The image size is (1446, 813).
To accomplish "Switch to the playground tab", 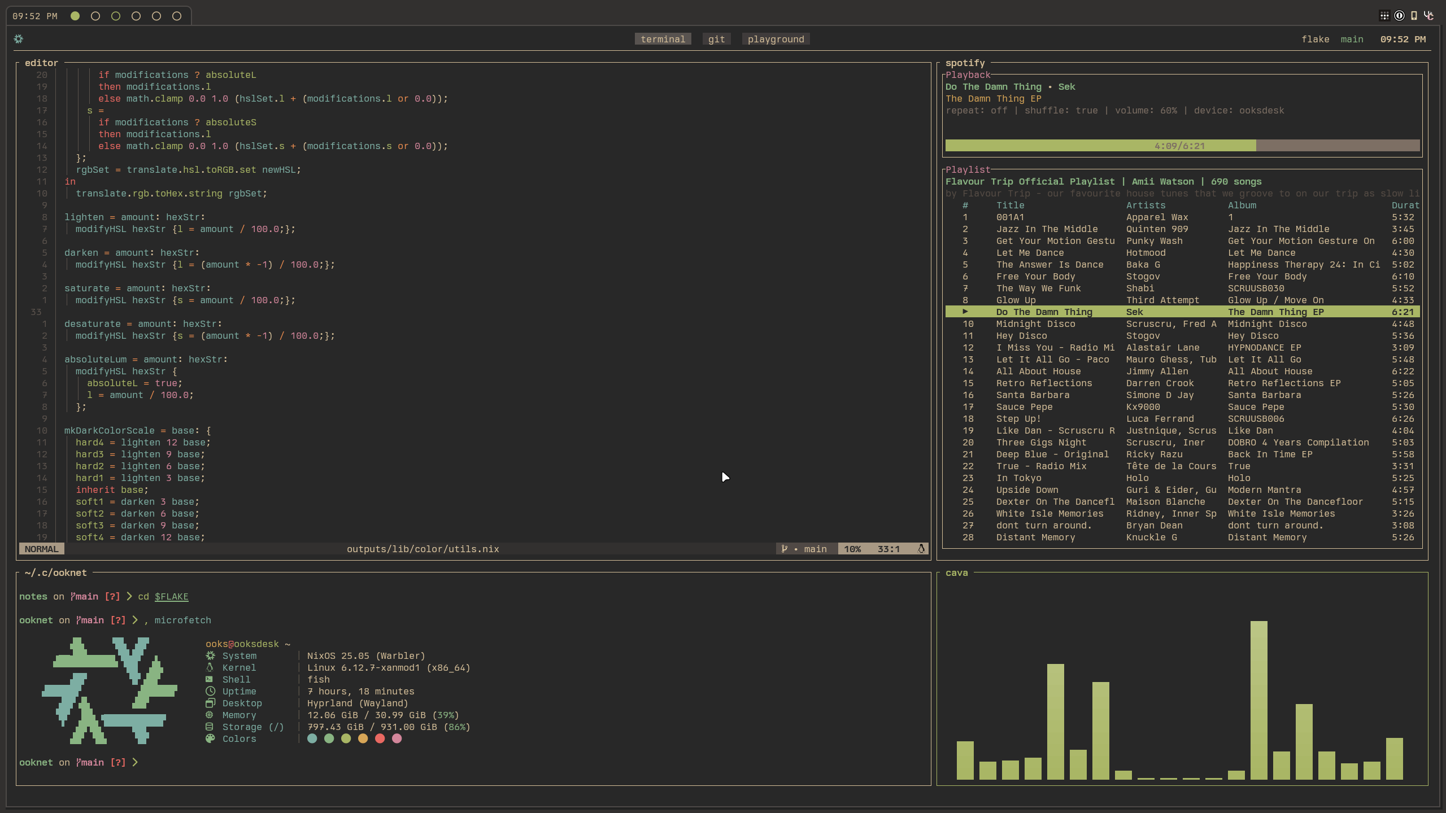I will click(x=776, y=39).
